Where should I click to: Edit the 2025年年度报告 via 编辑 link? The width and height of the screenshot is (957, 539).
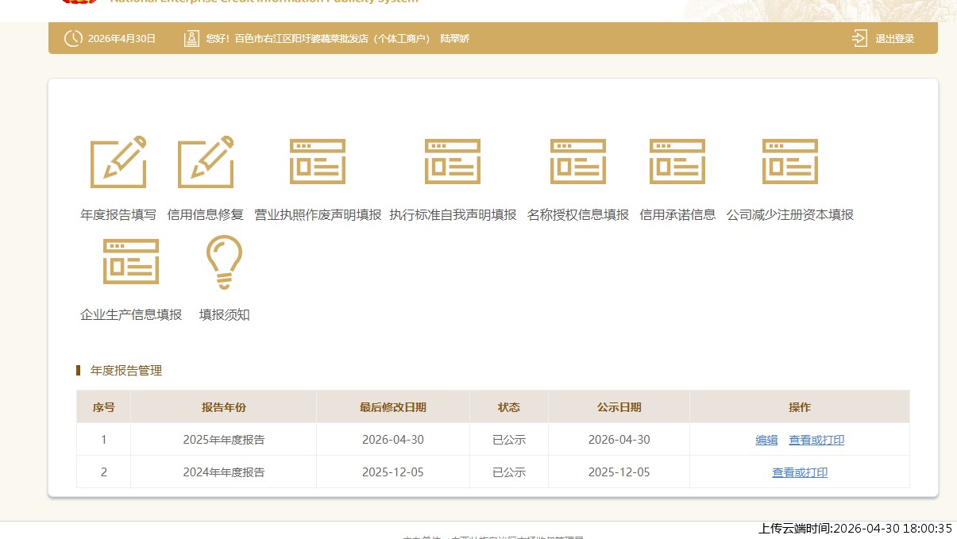click(x=766, y=440)
